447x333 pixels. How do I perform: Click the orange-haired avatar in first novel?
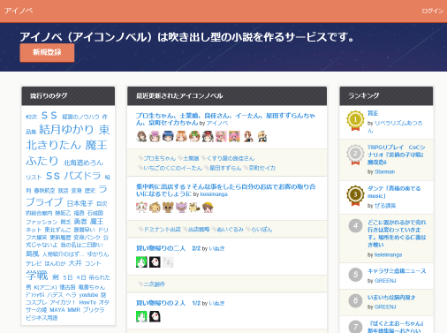(x=181, y=136)
